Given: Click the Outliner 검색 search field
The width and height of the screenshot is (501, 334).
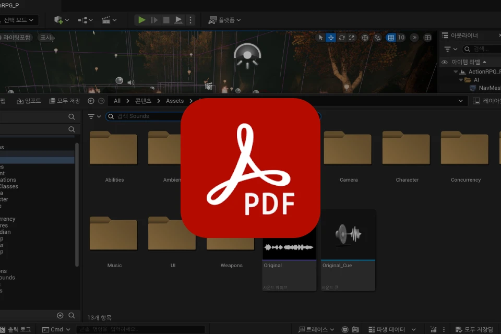Looking at the screenshot, I should pyautogui.click(x=482, y=49).
